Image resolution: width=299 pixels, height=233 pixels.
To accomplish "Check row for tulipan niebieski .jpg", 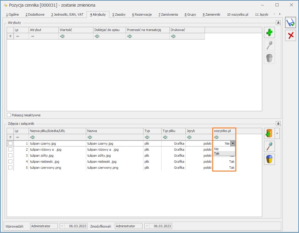I will tap(10, 162).
